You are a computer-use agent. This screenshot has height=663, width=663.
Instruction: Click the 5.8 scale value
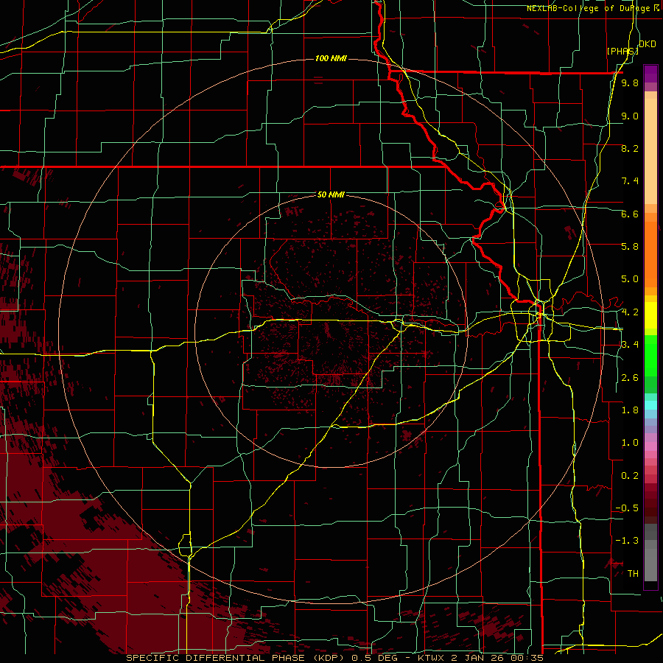point(630,247)
